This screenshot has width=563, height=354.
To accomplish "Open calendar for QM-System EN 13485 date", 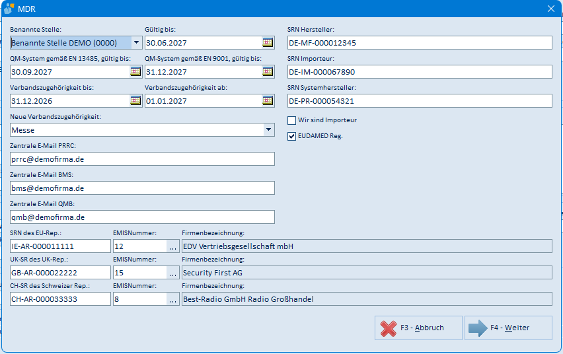I will click(135, 71).
